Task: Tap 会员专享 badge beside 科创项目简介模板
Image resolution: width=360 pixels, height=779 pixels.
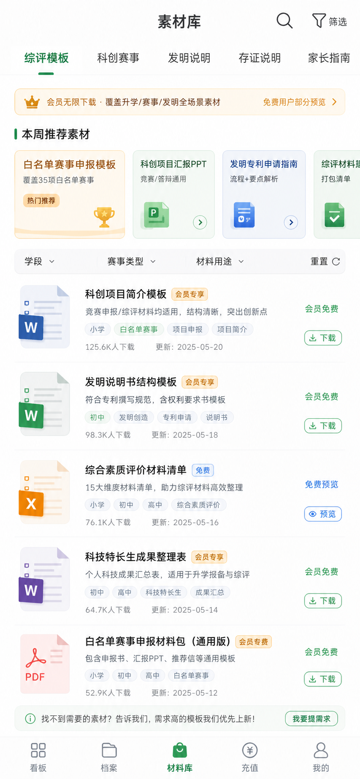Action: (189, 294)
